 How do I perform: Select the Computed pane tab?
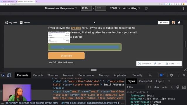[x=146, y=81]
